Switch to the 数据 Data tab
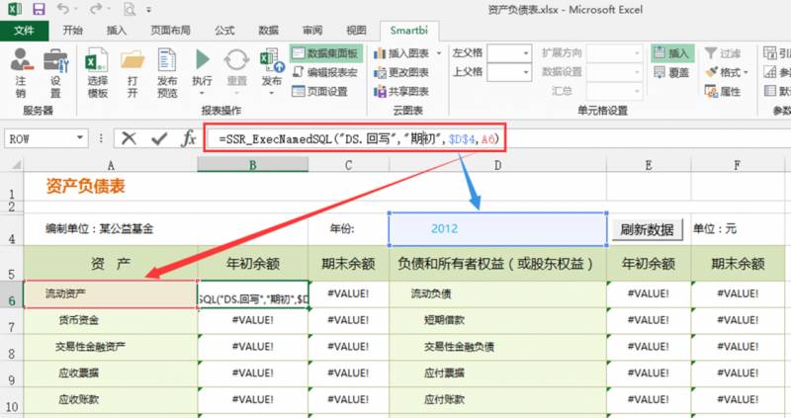 268,31
